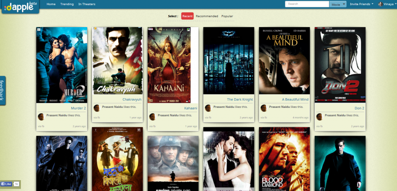Click 'via fb' on the Don 2 card

319,126
